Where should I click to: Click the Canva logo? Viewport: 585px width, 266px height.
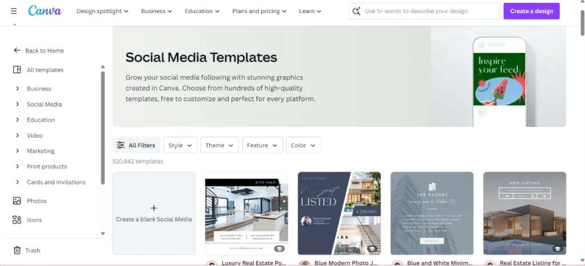45,11
